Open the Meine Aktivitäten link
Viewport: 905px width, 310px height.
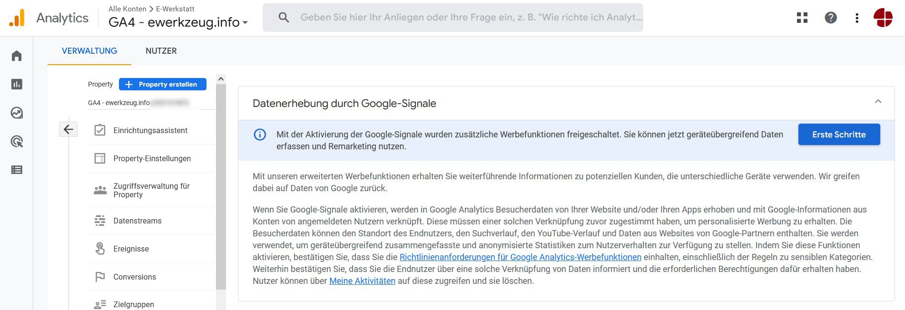coord(362,281)
